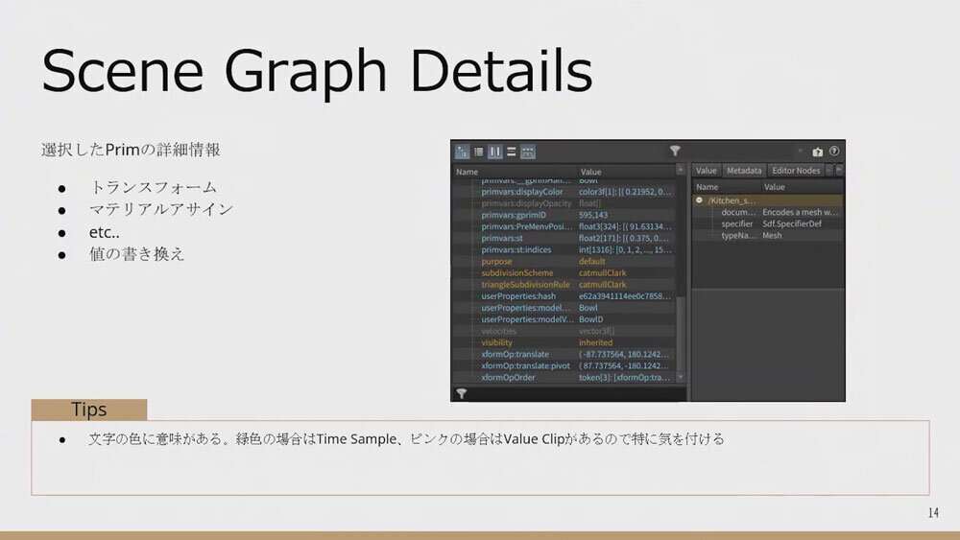Click the xformOp:translate attribute row
Viewport: 960px width, 540px height.
(515, 354)
